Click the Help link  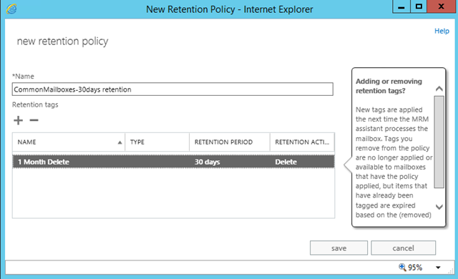click(x=442, y=31)
